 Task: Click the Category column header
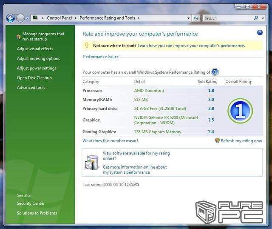coord(91,81)
